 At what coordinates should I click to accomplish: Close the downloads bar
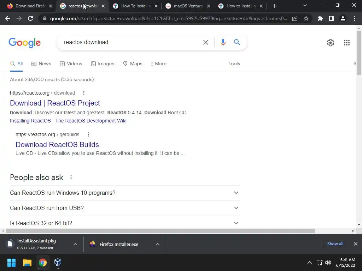point(356,244)
